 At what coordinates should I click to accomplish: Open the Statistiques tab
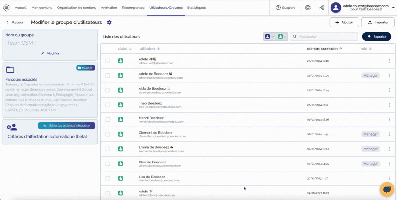(196, 8)
